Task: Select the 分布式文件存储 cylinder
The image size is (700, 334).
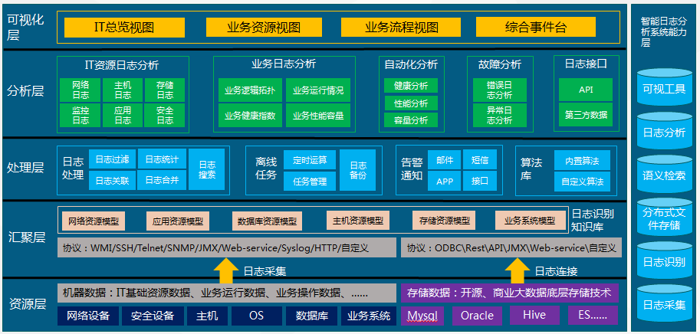Action: [664, 218]
